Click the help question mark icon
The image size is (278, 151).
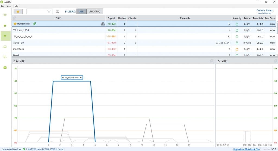(57, 12)
